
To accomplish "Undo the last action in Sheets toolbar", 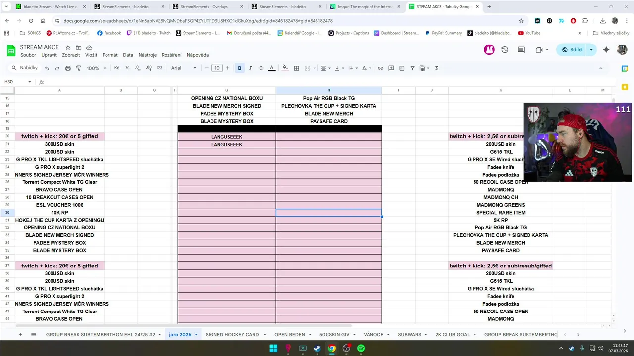I will (47, 68).
